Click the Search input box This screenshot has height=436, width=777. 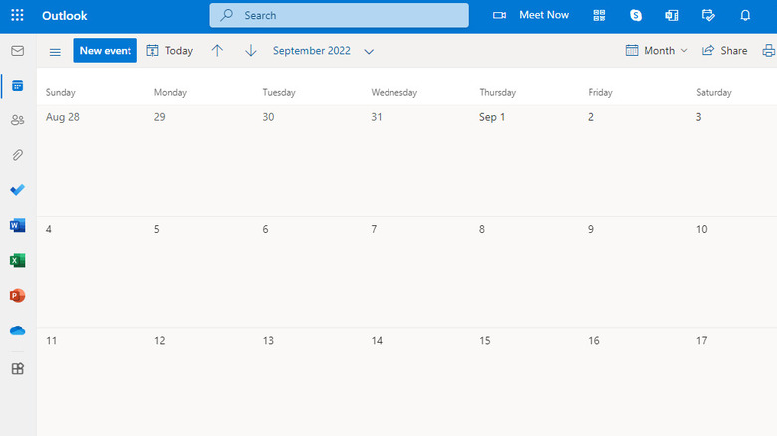click(339, 15)
